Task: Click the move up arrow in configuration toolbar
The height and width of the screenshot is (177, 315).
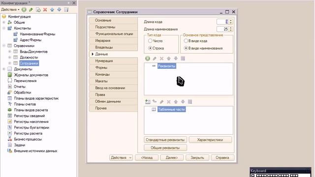Action: 52,9
